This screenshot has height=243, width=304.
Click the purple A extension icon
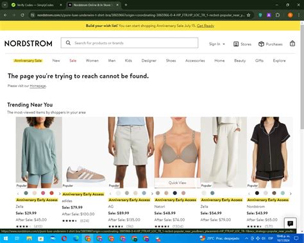(269, 15)
